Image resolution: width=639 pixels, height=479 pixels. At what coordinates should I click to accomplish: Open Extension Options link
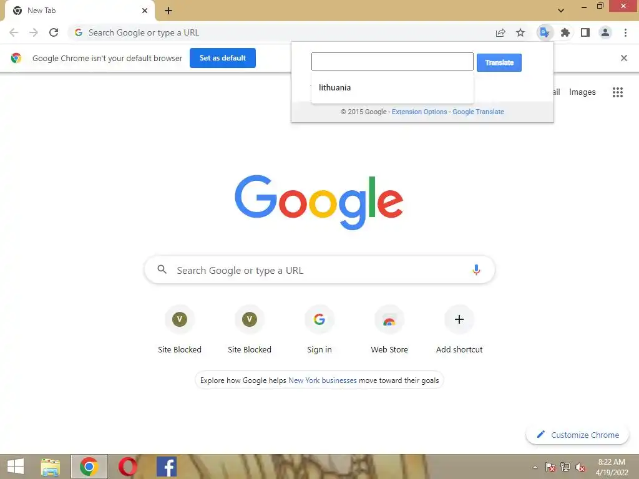coord(419,112)
